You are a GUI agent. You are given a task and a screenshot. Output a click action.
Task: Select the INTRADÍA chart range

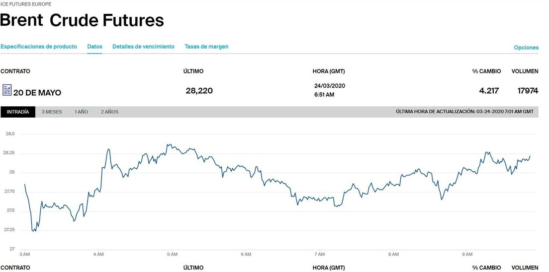tap(18, 112)
